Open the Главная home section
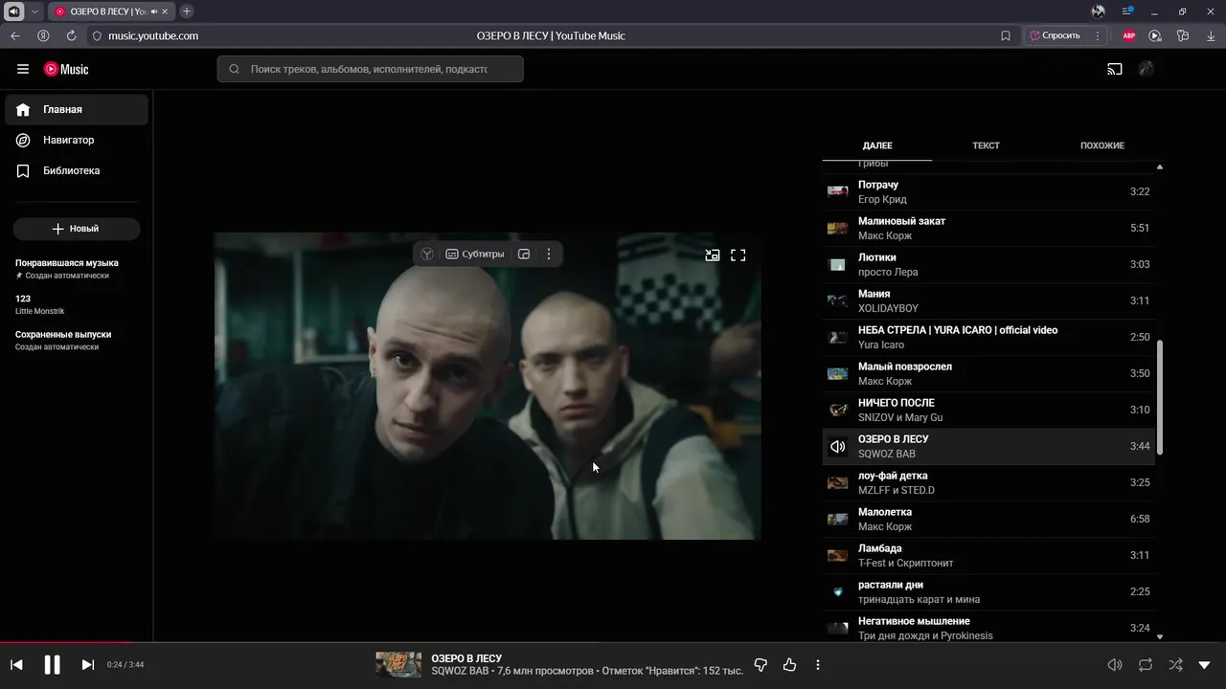This screenshot has width=1226, height=689. point(77,109)
